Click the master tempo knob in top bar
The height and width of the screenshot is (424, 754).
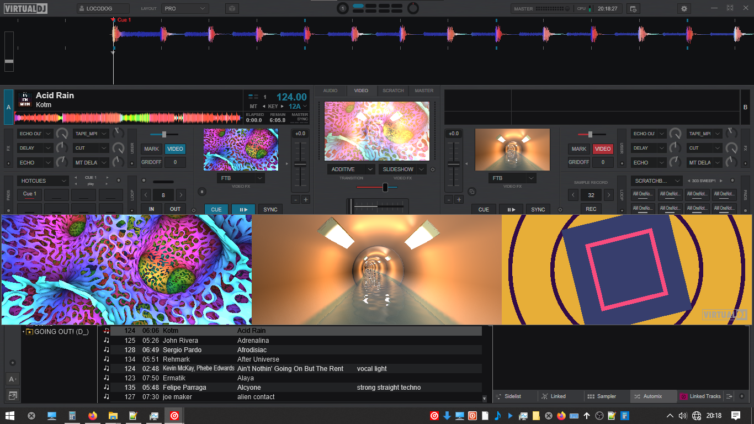[x=412, y=8]
